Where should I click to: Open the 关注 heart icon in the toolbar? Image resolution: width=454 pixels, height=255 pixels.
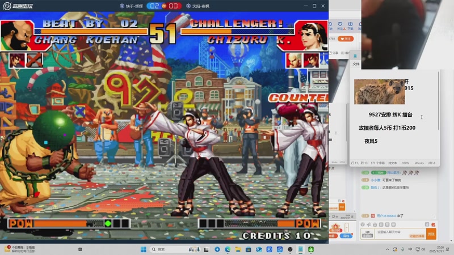pos(340,25)
